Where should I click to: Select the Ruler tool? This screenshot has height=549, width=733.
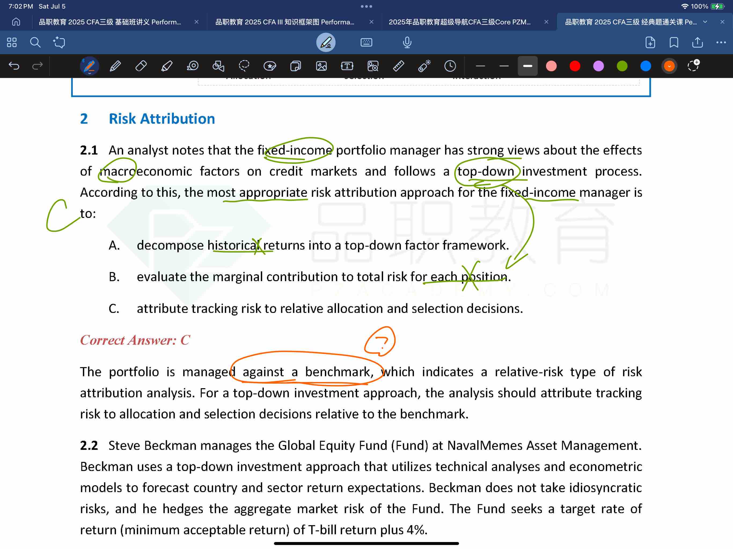pyautogui.click(x=399, y=66)
